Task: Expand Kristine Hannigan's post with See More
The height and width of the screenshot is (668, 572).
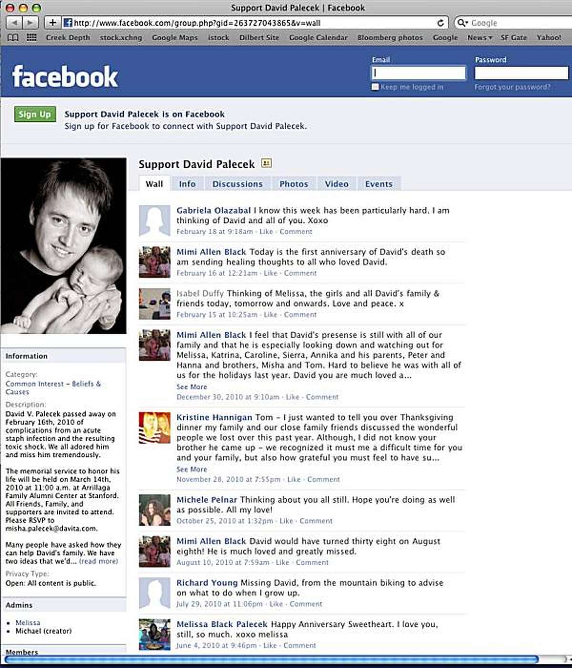Action: pyautogui.click(x=192, y=470)
